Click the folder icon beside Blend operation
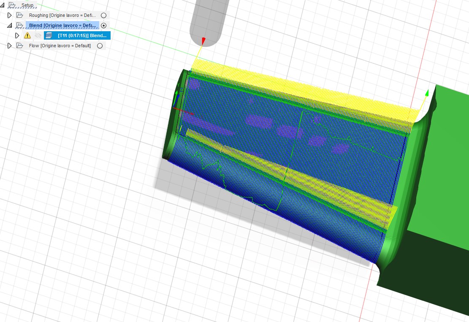Screen dimensions: 469x322 point(20,25)
